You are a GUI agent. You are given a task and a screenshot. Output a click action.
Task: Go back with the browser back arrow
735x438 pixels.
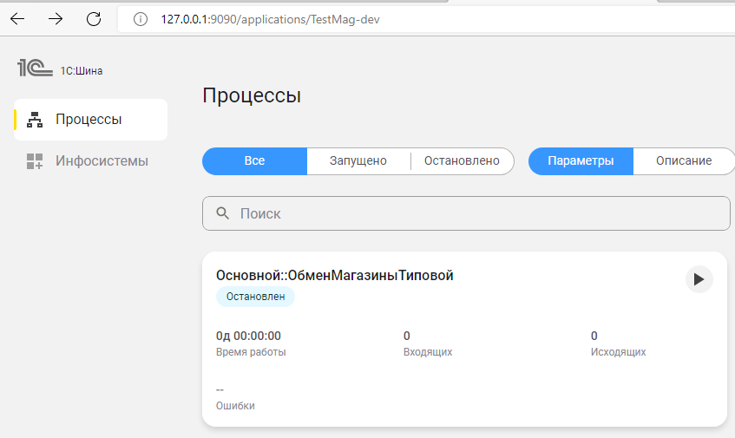17,19
